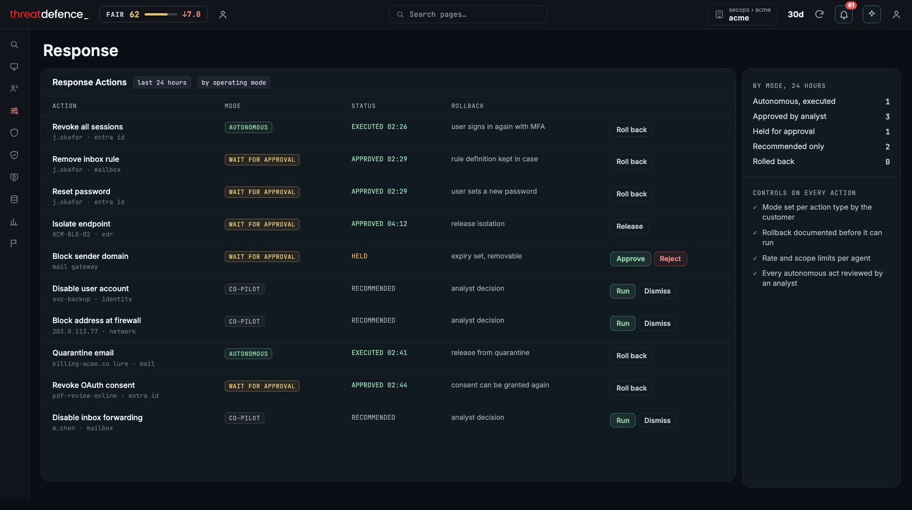Reject Block sender domain action

(x=670, y=259)
